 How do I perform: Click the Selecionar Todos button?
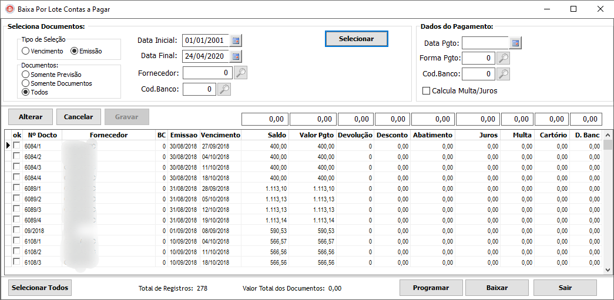[40, 288]
